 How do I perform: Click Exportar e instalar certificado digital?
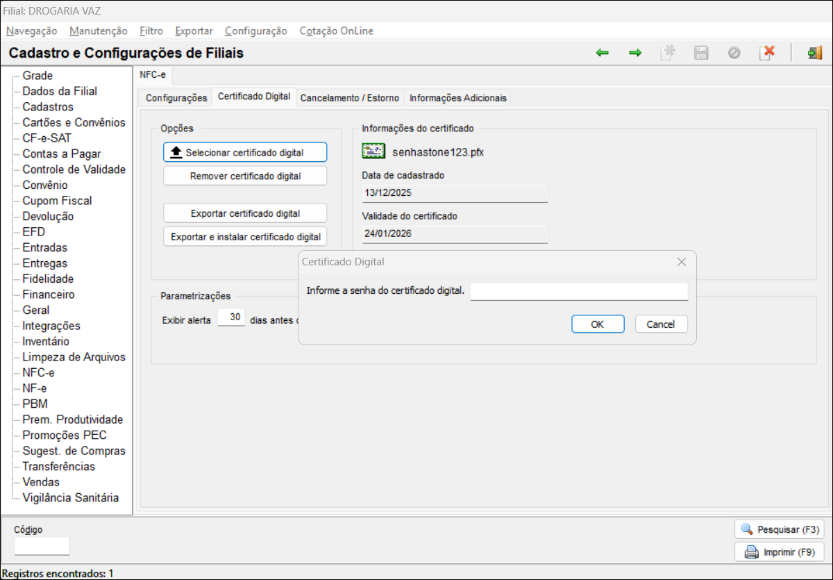pyautogui.click(x=245, y=237)
